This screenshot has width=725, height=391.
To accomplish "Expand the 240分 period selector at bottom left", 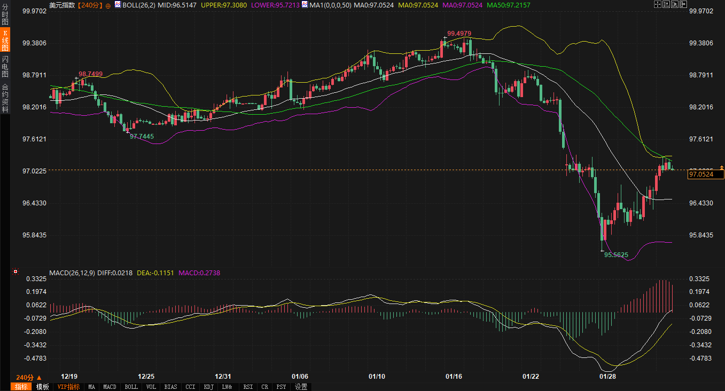I will (29, 377).
